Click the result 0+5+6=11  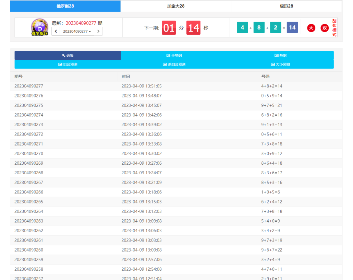(271, 134)
